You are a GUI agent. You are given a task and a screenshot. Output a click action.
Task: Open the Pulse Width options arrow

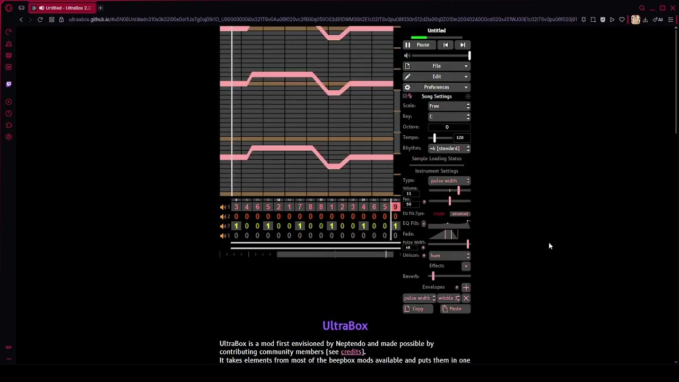423,248
